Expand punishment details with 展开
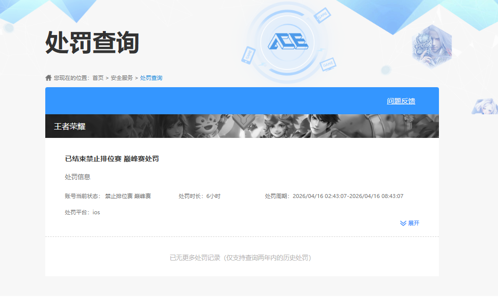 tap(413, 223)
